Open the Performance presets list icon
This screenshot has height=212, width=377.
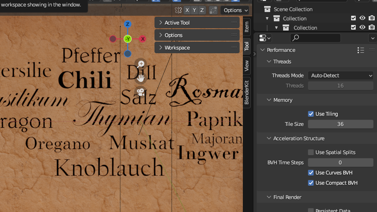(x=361, y=50)
